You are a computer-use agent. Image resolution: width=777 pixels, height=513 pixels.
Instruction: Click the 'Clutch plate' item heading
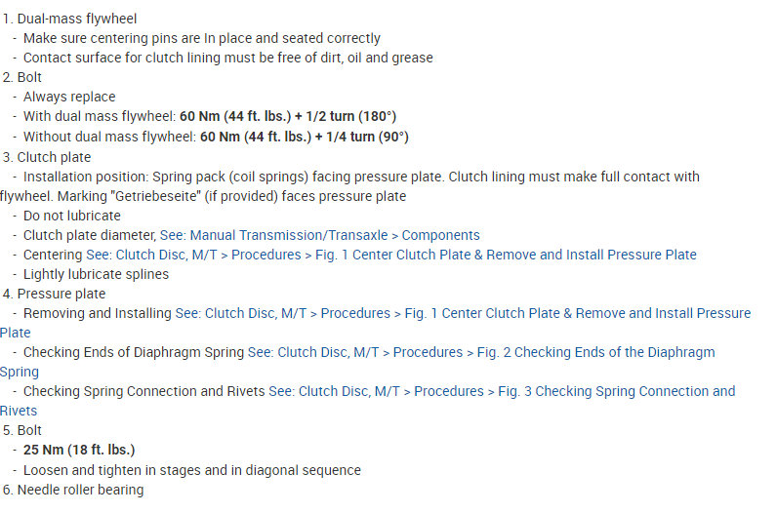coord(54,157)
